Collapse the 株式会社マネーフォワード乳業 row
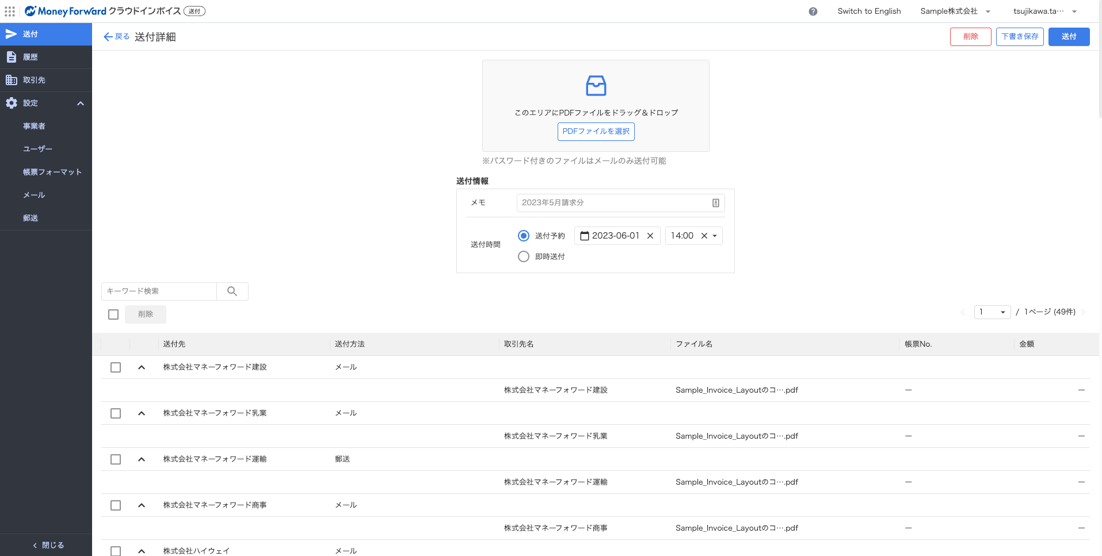This screenshot has height=556, width=1102. pos(142,413)
